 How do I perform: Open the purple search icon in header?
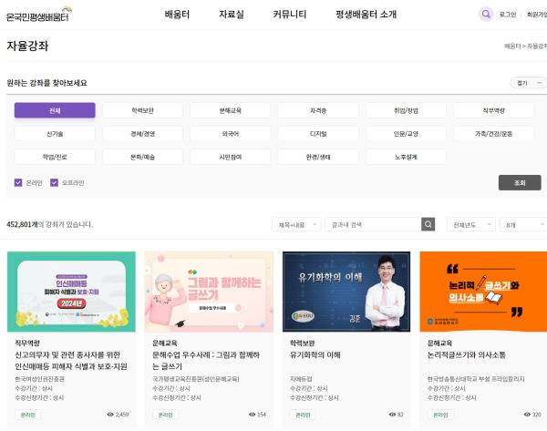coord(486,15)
